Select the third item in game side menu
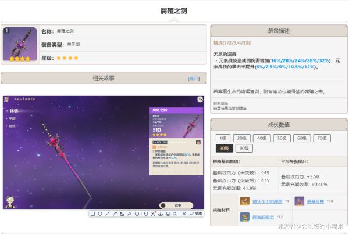The height and width of the screenshot is (235, 349). [x=11, y=126]
